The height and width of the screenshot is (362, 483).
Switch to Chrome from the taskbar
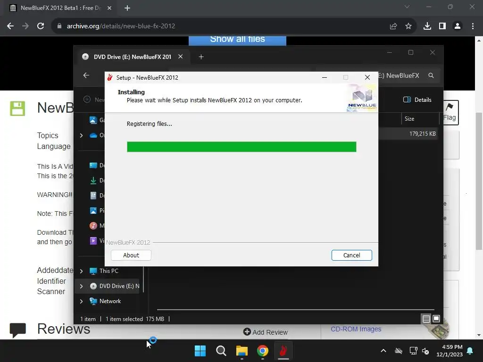(262, 351)
